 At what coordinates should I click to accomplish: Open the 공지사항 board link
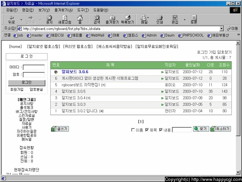[26, 104]
